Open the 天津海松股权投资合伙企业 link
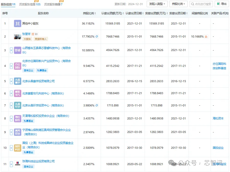The width and height of the screenshot is (230, 172). click(46, 116)
